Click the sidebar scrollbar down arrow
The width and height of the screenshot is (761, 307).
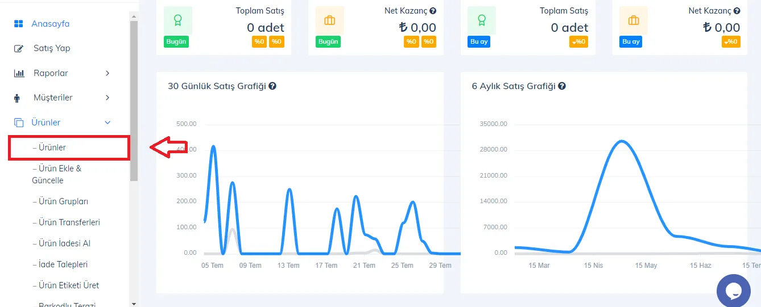[x=134, y=304]
